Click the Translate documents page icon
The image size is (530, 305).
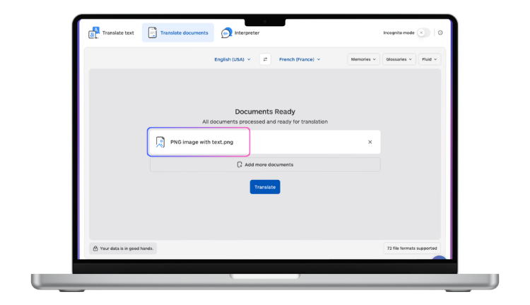pyautogui.click(x=153, y=32)
